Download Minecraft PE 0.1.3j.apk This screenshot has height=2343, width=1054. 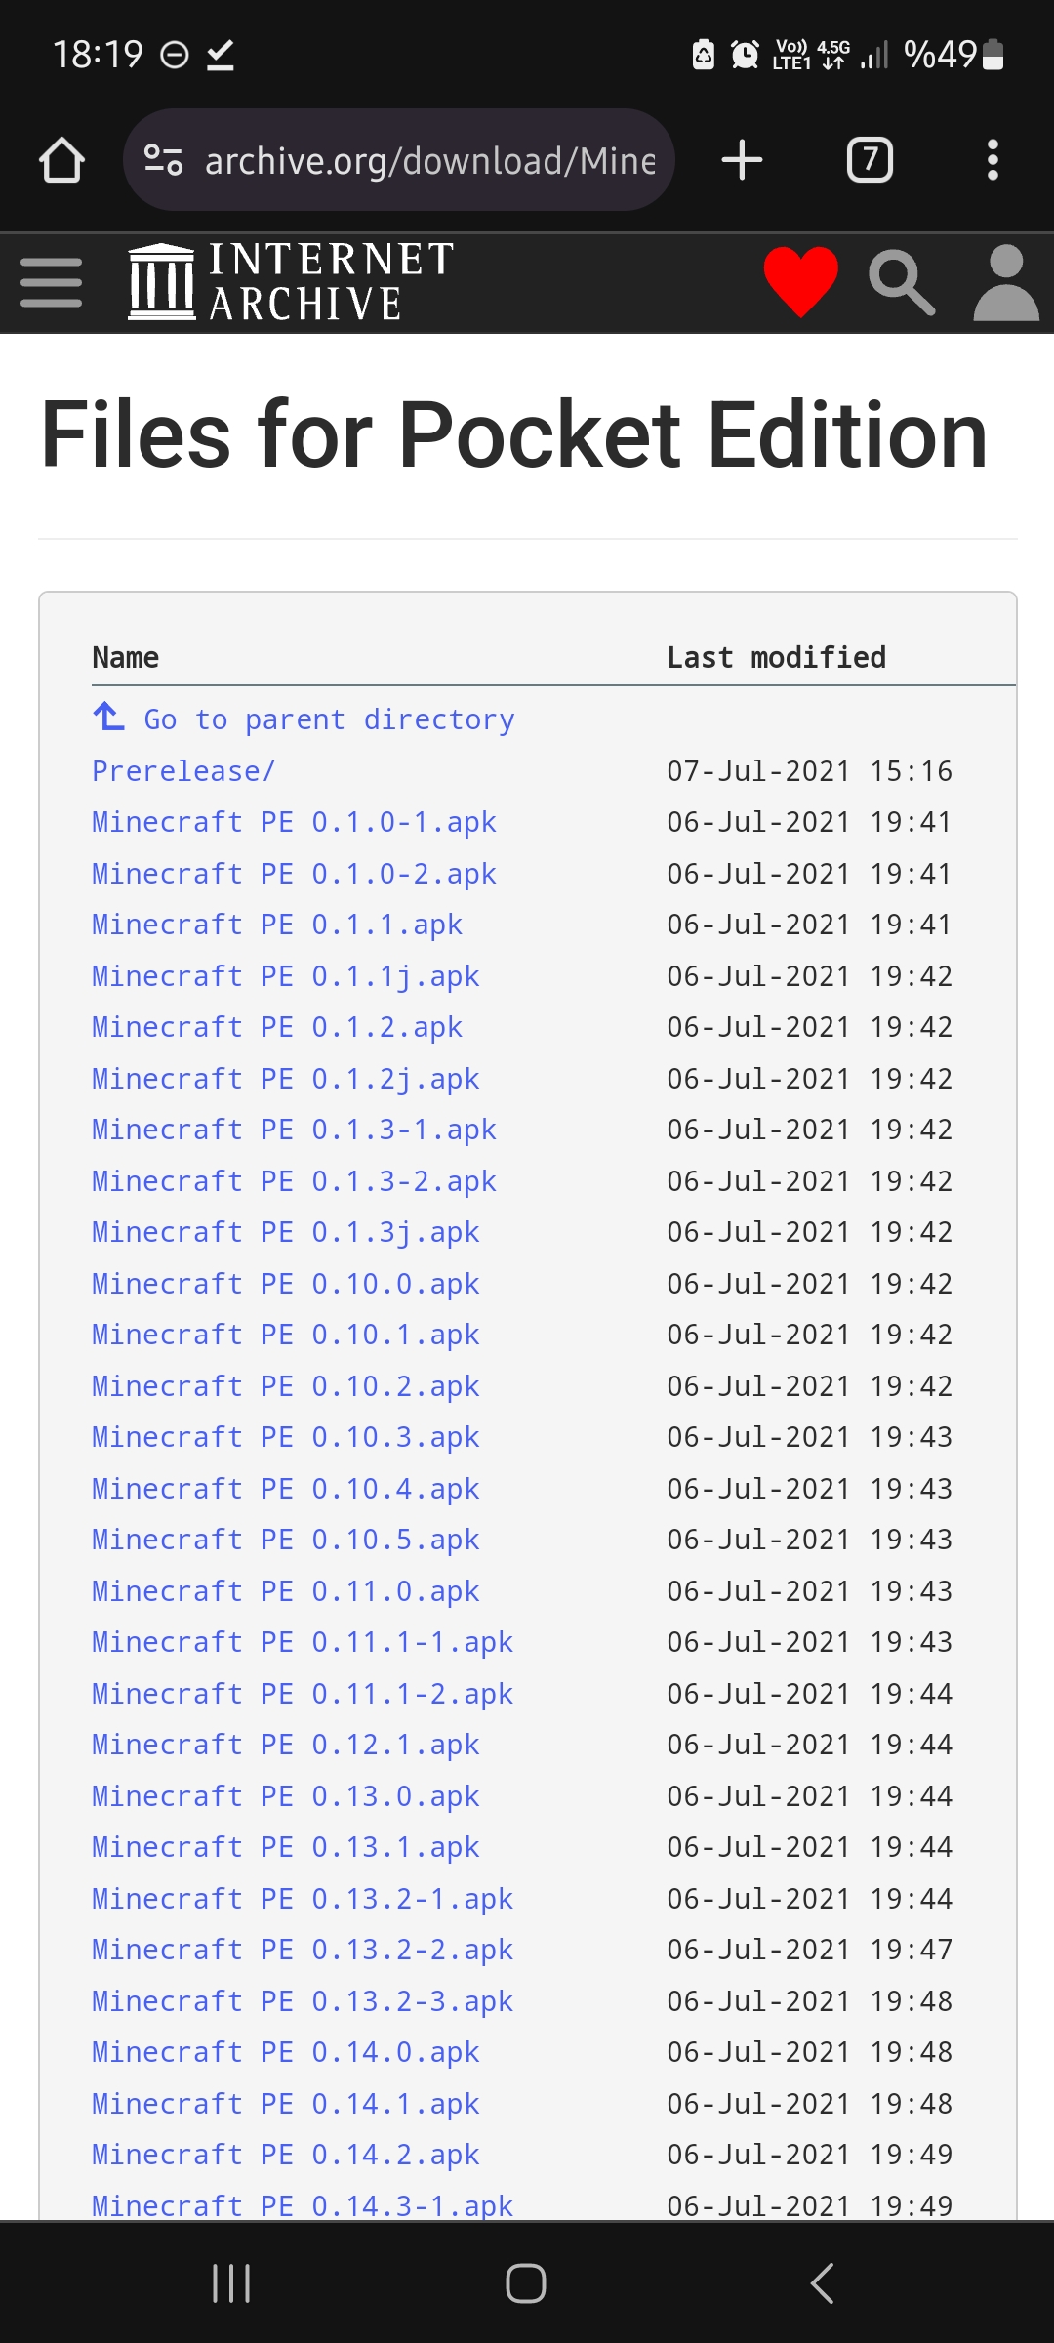285,1232
